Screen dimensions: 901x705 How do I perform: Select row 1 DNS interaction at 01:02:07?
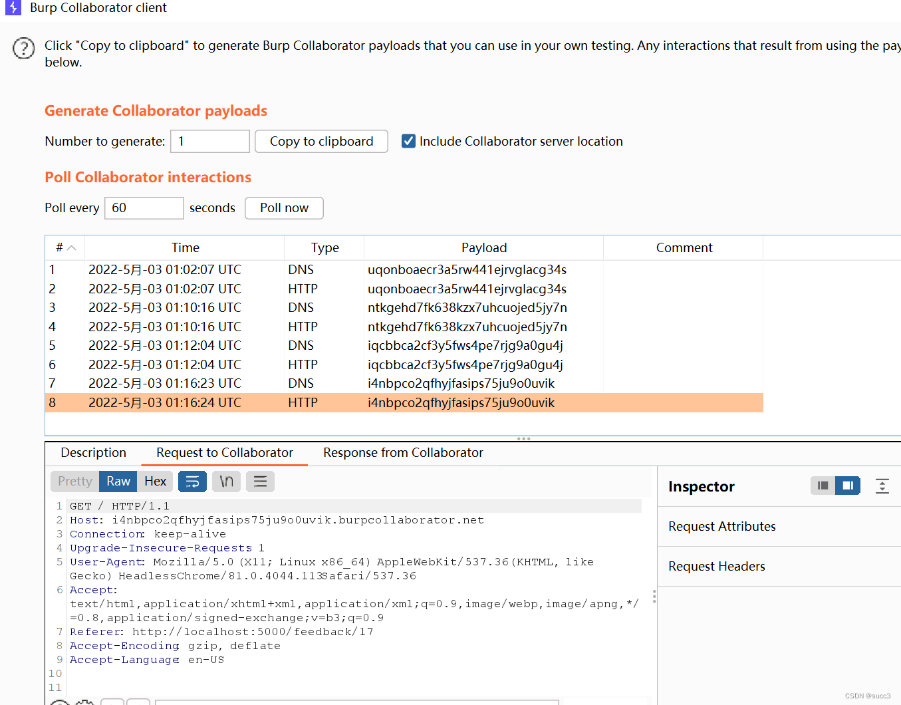pyautogui.click(x=404, y=269)
